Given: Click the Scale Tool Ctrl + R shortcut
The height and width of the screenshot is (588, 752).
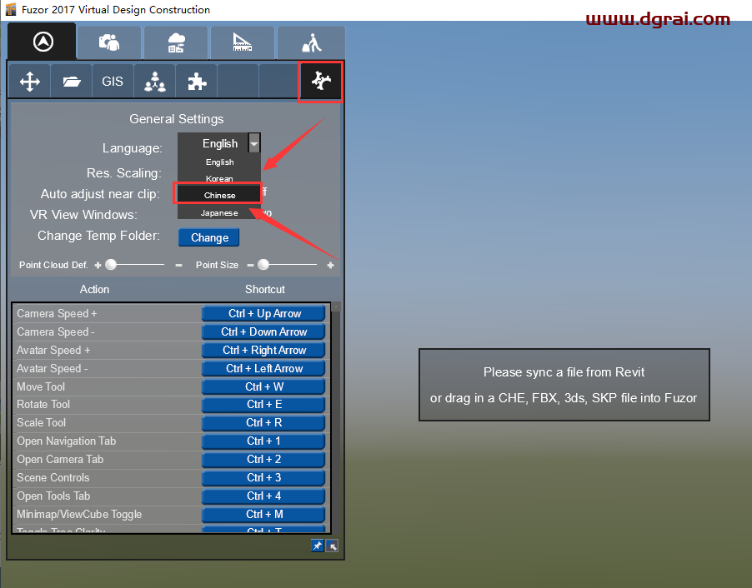Looking at the screenshot, I should 263,422.
